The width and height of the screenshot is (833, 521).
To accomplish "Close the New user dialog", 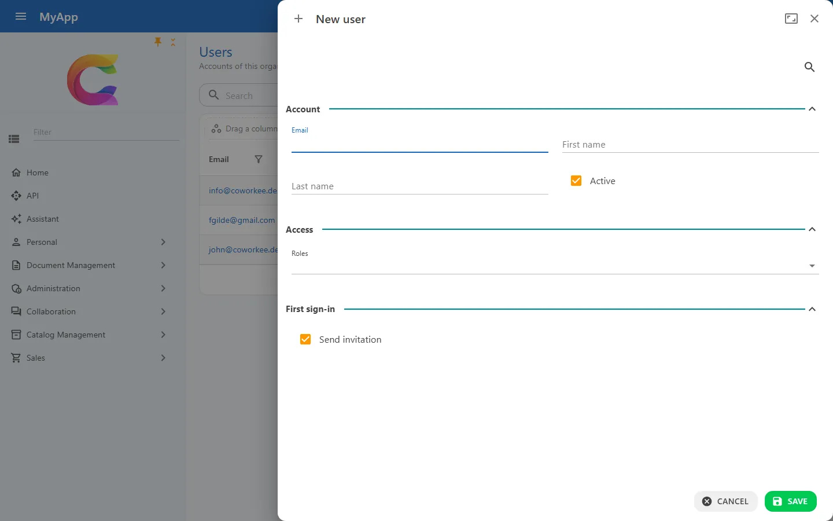I will point(814,19).
